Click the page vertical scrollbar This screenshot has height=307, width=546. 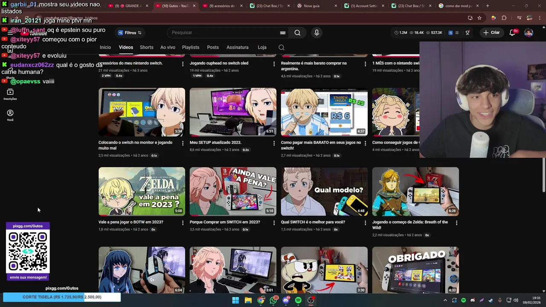point(543,175)
